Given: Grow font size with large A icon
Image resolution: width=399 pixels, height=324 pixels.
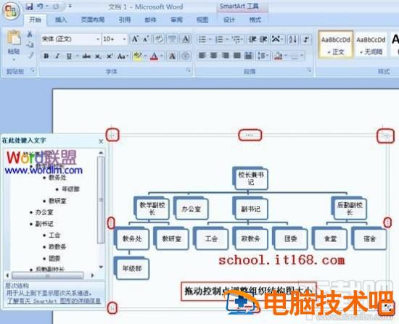Looking at the screenshot, I should point(135,39).
